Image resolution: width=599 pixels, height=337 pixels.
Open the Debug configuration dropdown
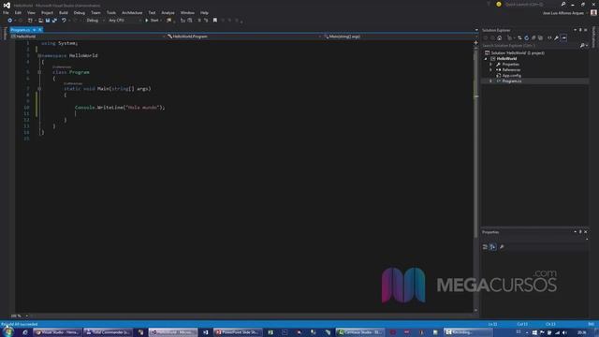(x=95, y=21)
